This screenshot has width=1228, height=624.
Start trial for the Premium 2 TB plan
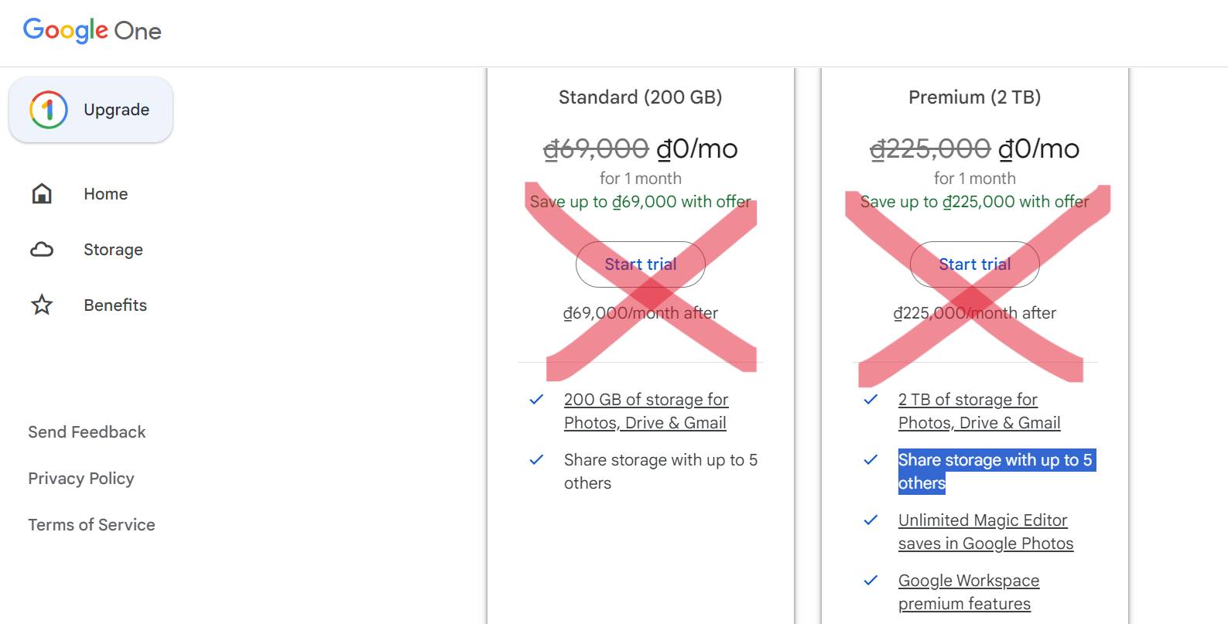[x=974, y=264]
